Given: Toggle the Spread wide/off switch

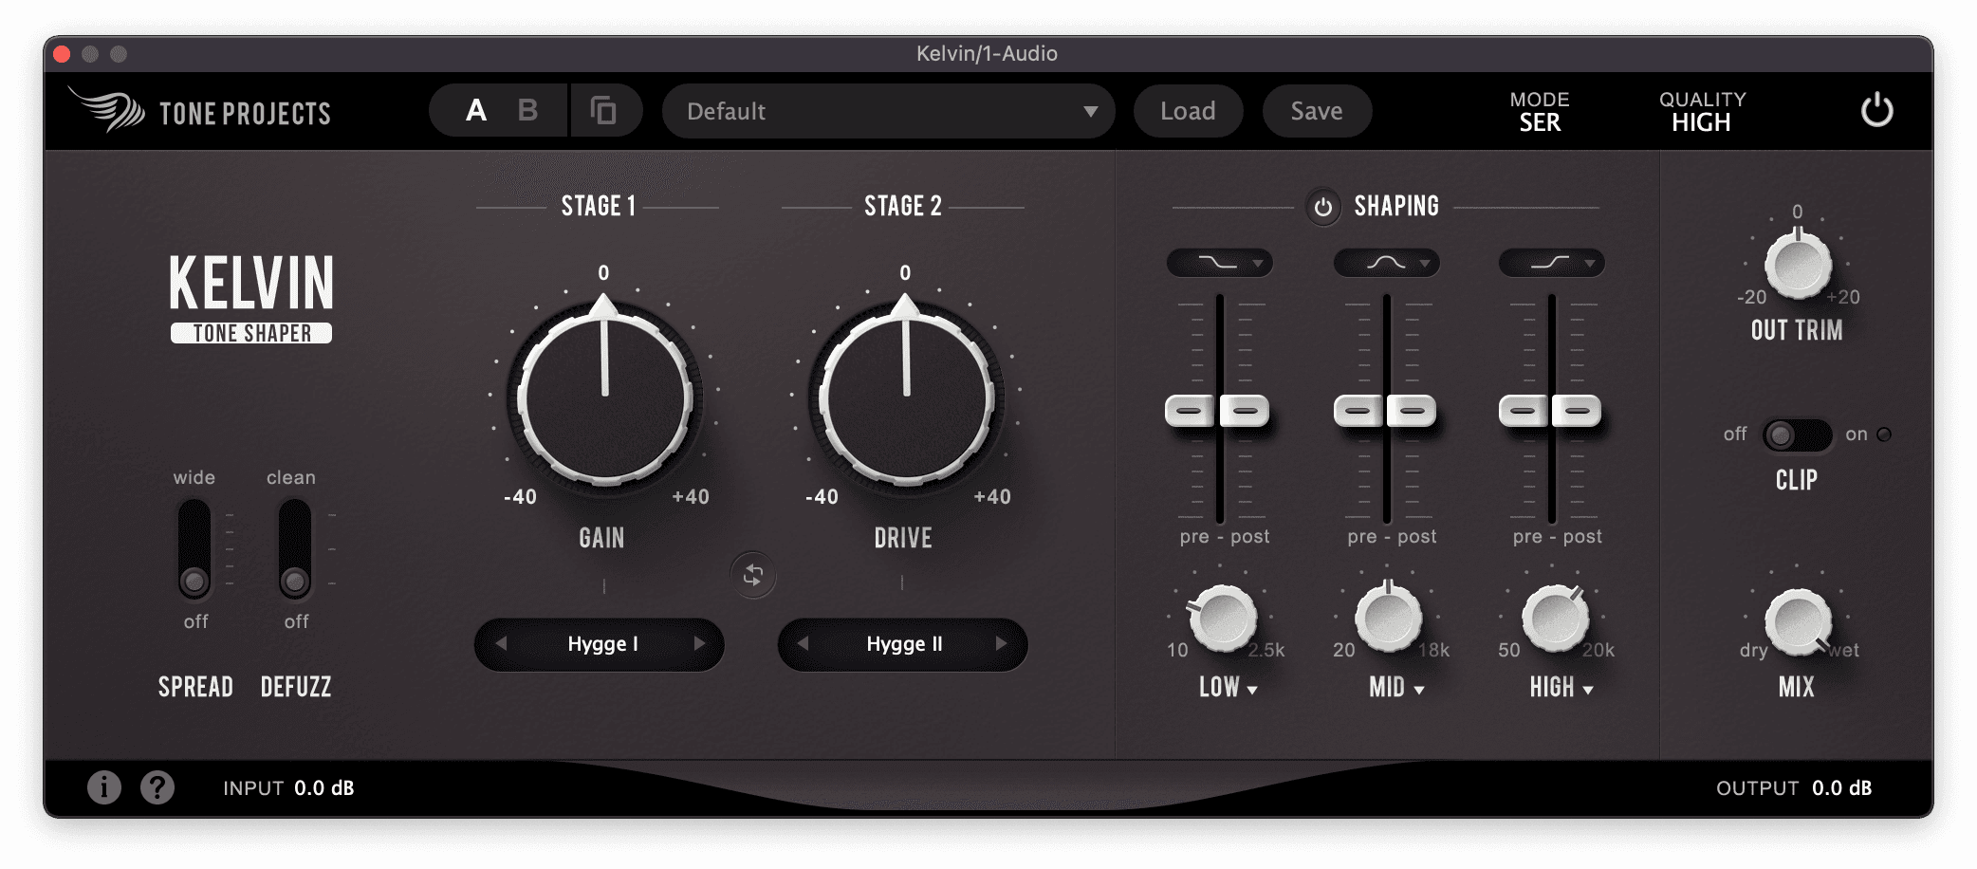Looking at the screenshot, I should (194, 550).
